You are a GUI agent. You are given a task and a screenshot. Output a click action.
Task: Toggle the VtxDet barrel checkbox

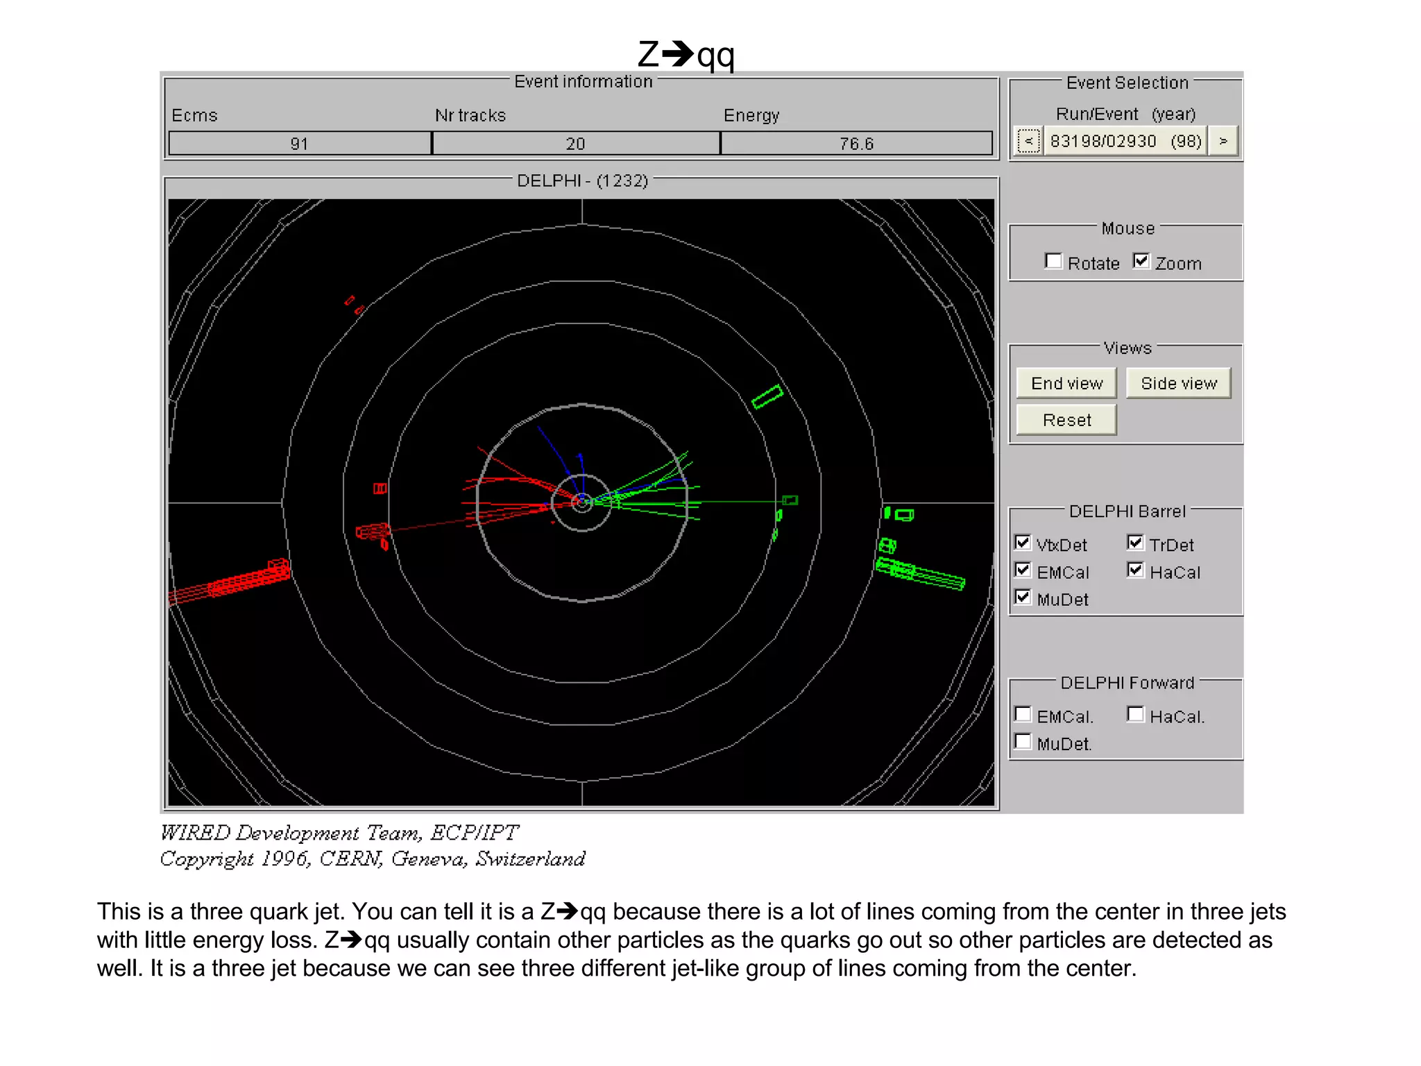1023,543
